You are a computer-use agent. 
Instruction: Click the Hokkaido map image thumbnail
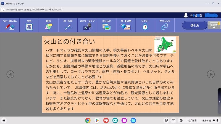(165, 45)
